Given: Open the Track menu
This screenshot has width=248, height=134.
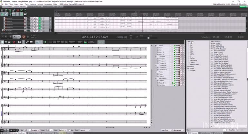Looking at the screenshot, I should pos(27,4).
